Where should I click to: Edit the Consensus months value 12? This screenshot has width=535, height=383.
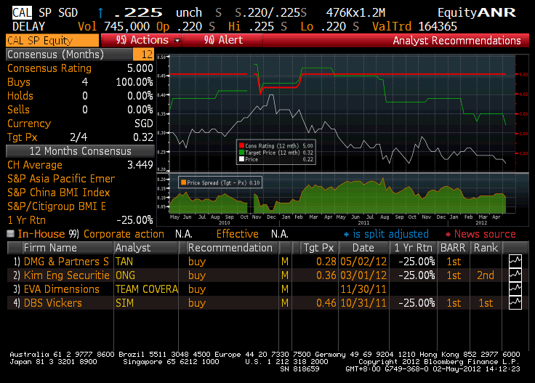pos(144,55)
